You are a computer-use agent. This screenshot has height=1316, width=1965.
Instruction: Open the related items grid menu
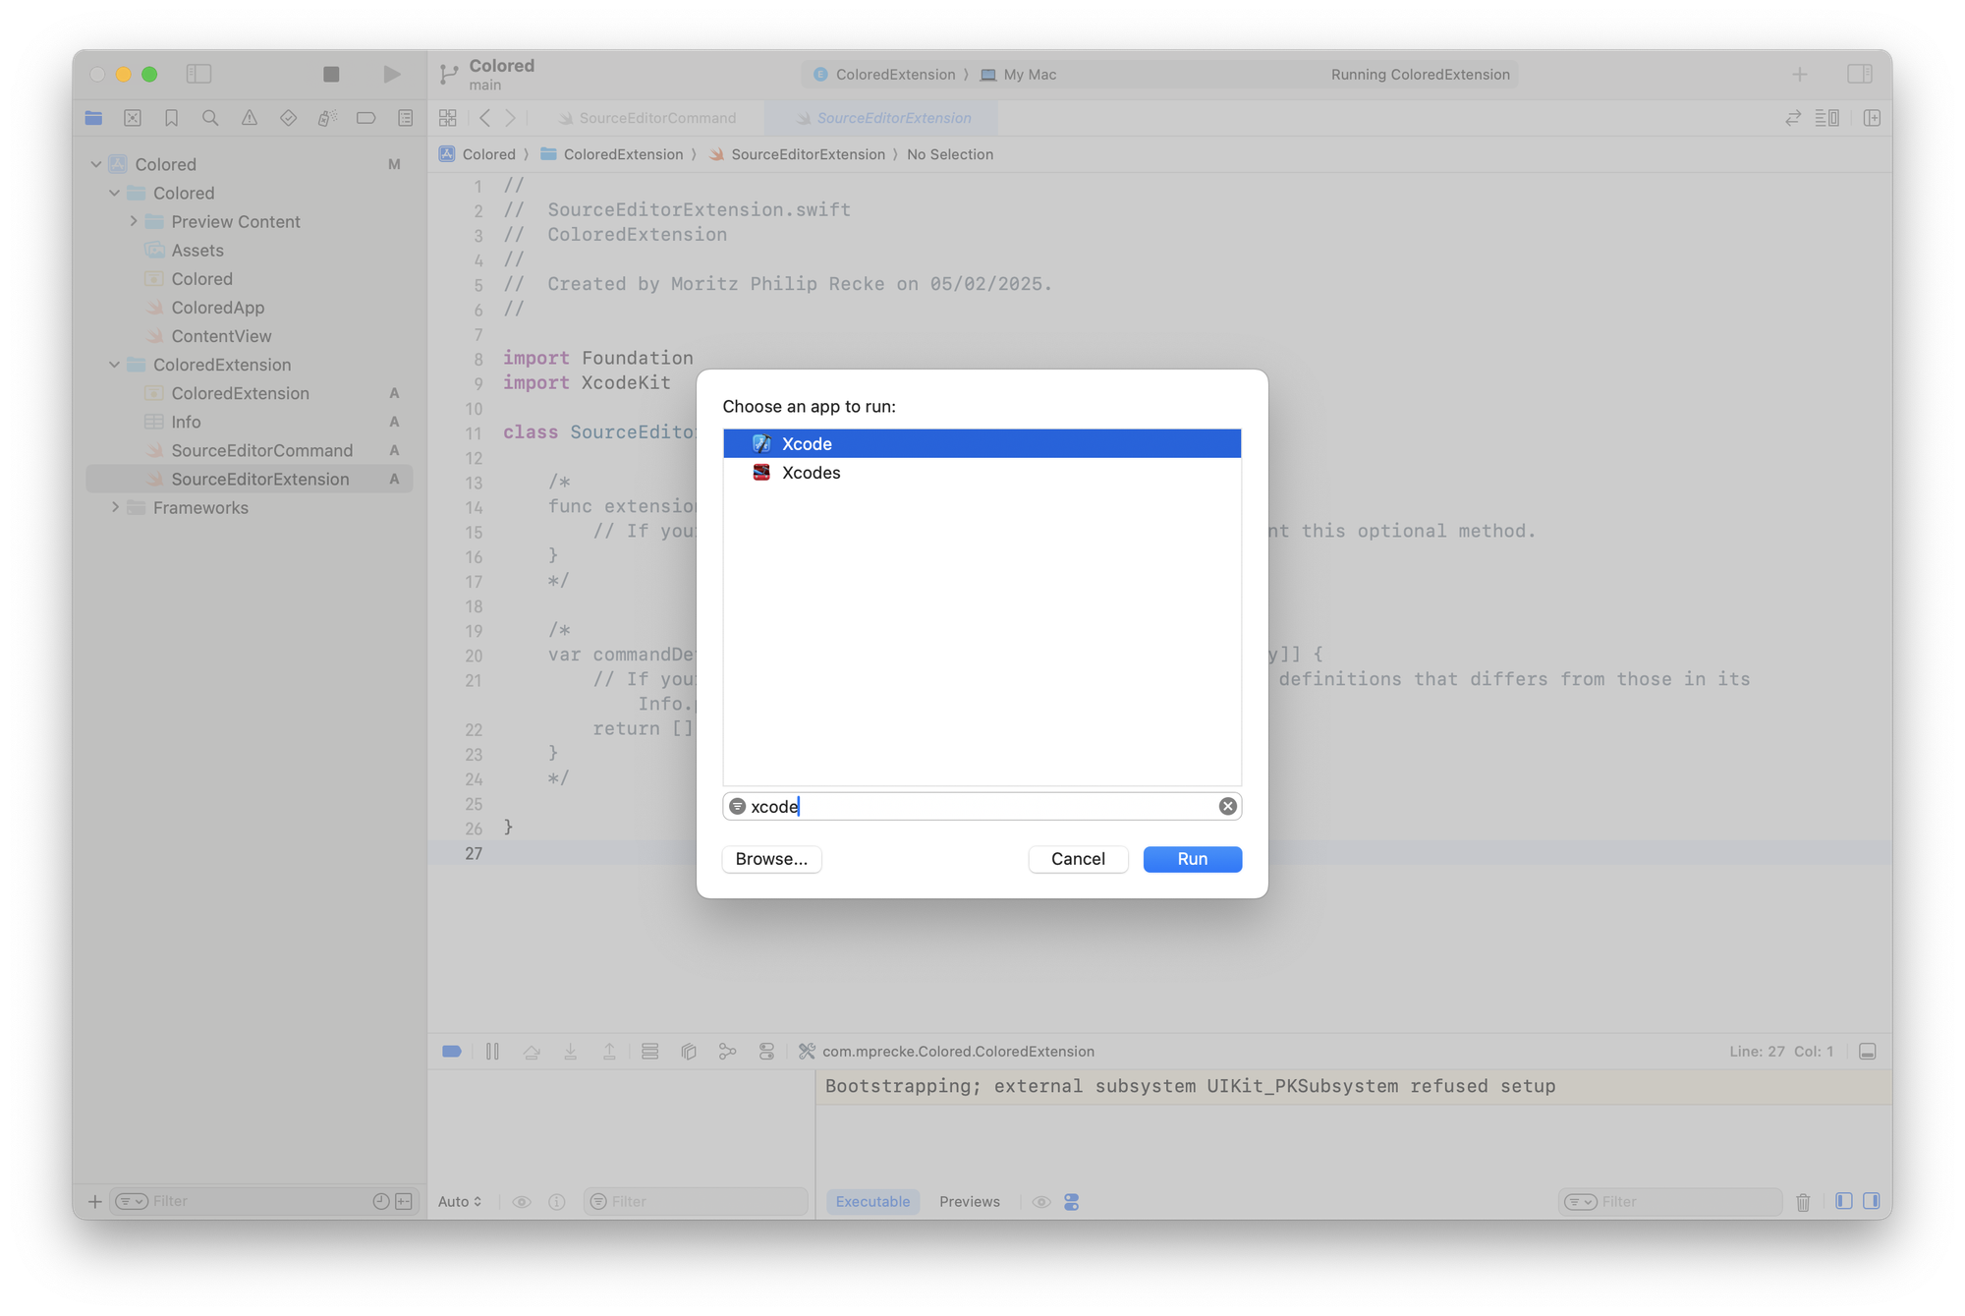click(448, 118)
